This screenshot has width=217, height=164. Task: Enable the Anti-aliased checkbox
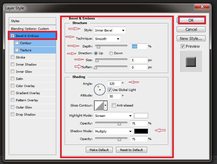click(x=114, y=106)
